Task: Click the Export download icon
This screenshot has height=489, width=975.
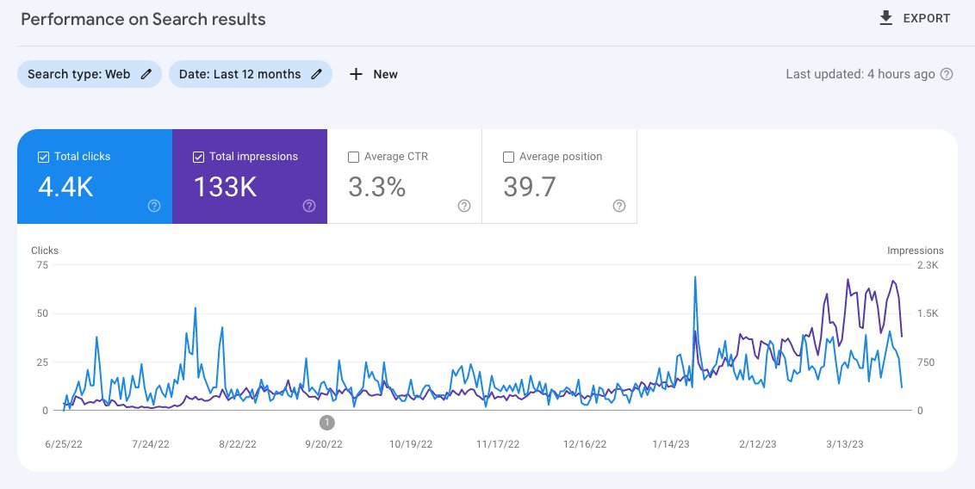Action: click(x=886, y=18)
